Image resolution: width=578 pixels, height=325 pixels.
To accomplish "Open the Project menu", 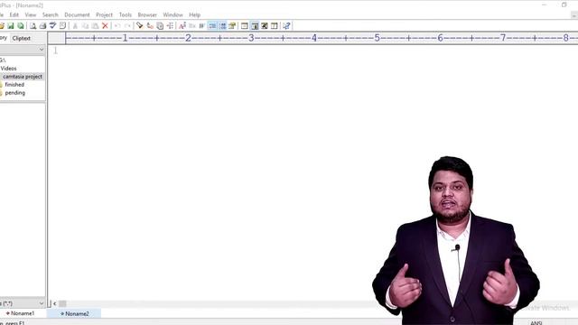I will click(x=105, y=14).
